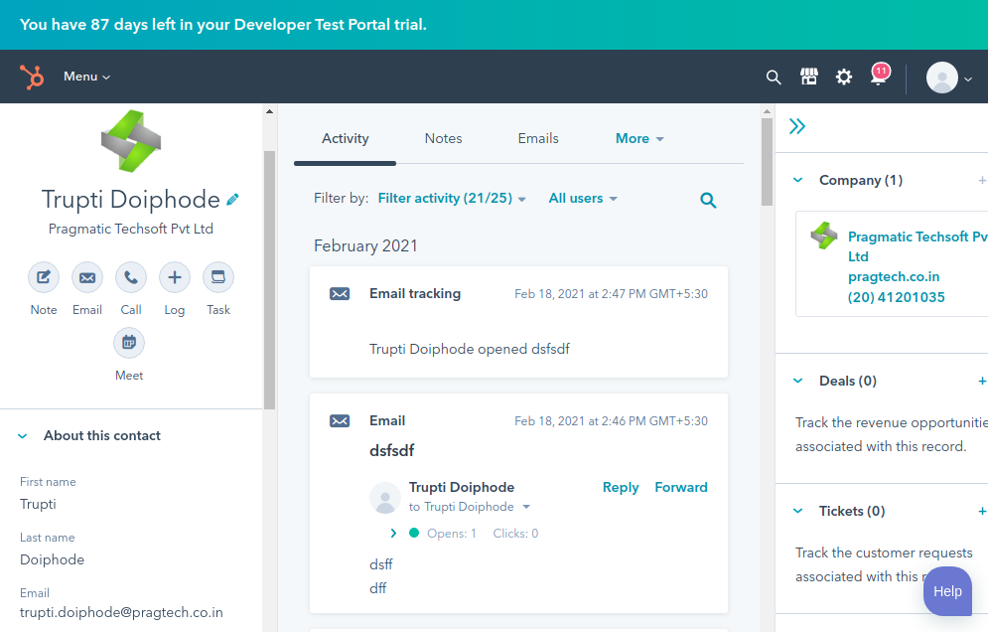Open the notifications bell with 11 badge
988x632 pixels.
(879, 75)
